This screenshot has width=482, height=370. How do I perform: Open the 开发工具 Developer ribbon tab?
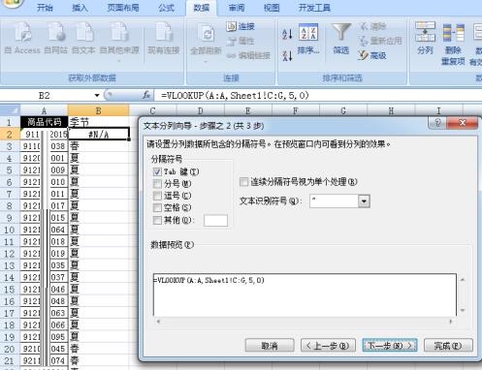coord(314,8)
